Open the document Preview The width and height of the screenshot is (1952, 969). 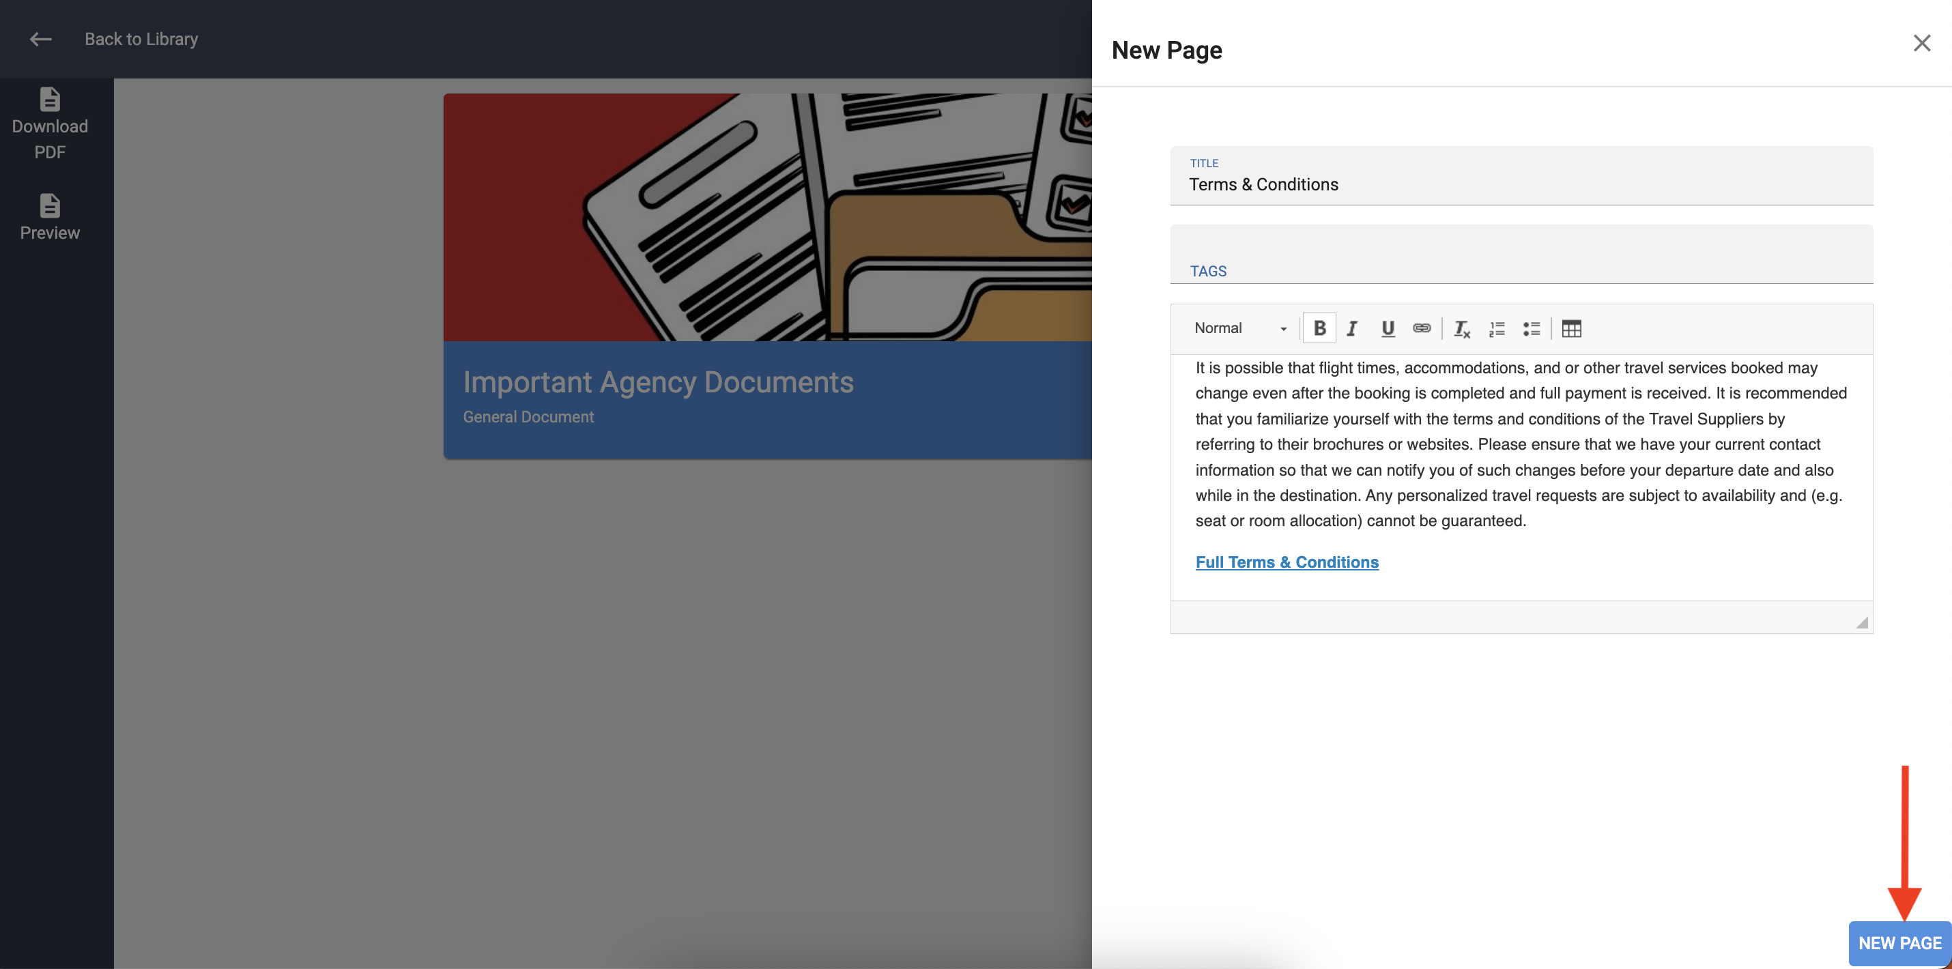click(x=50, y=218)
